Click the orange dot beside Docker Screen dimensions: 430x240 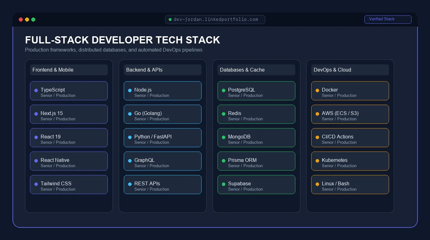click(x=317, y=90)
